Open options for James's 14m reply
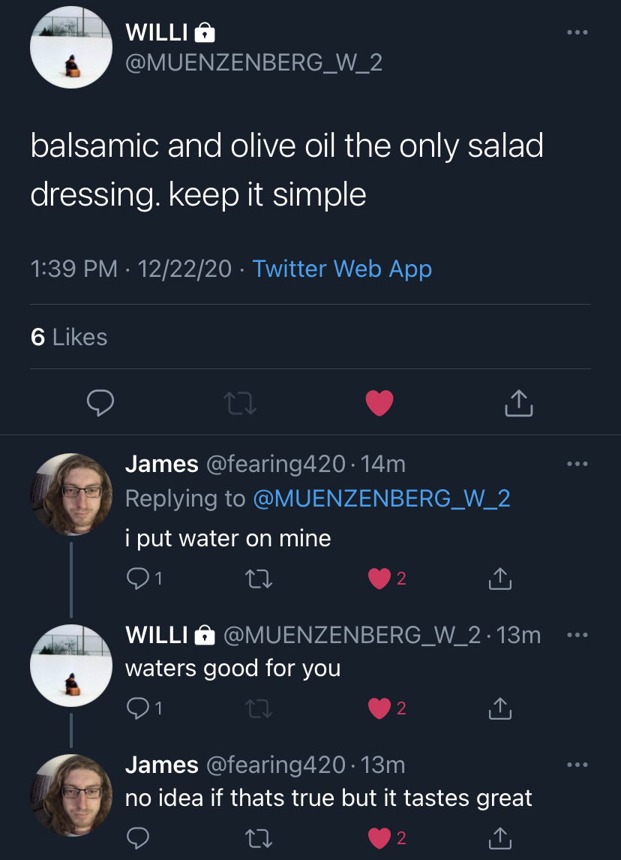The width and height of the screenshot is (621, 860). (577, 465)
